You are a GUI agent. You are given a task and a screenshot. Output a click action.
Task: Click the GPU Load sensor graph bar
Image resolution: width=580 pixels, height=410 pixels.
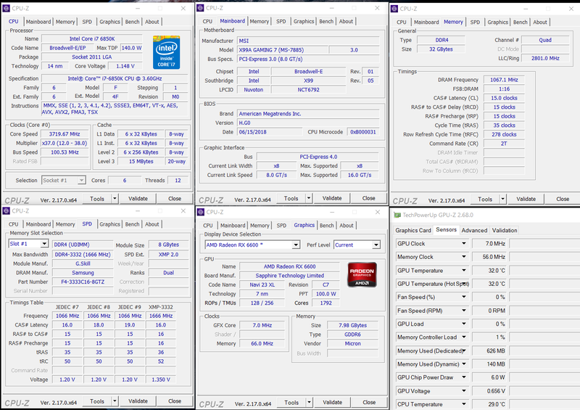(x=544, y=324)
